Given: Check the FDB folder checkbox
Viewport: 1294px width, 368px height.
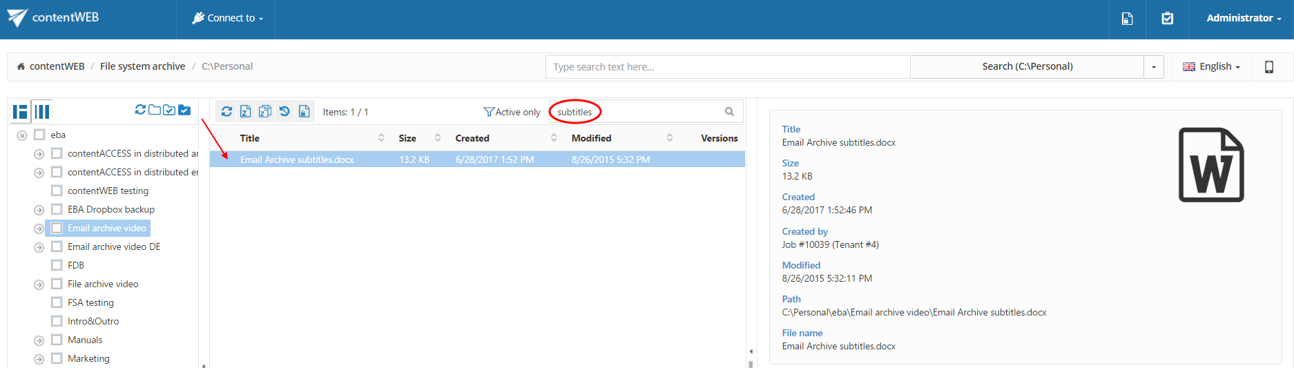Looking at the screenshot, I should tap(57, 265).
